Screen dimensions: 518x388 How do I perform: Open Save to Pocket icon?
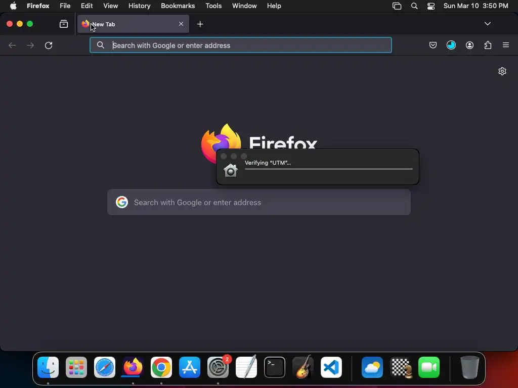click(433, 45)
